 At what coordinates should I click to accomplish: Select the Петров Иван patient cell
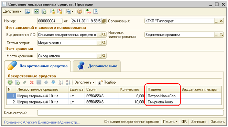(x=163, y=96)
